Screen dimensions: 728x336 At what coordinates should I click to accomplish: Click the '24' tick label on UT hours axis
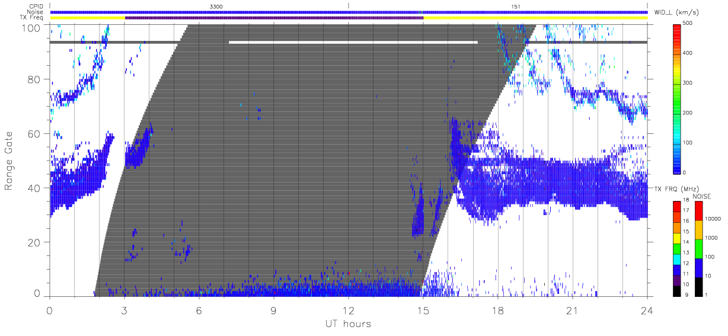[x=647, y=310]
